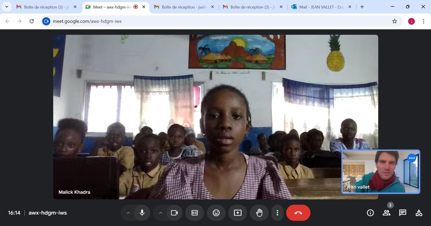Bookmark this page with star icon

tap(395, 21)
